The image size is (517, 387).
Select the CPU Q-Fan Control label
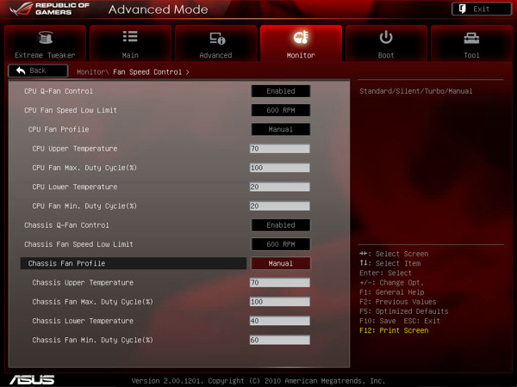click(x=59, y=91)
